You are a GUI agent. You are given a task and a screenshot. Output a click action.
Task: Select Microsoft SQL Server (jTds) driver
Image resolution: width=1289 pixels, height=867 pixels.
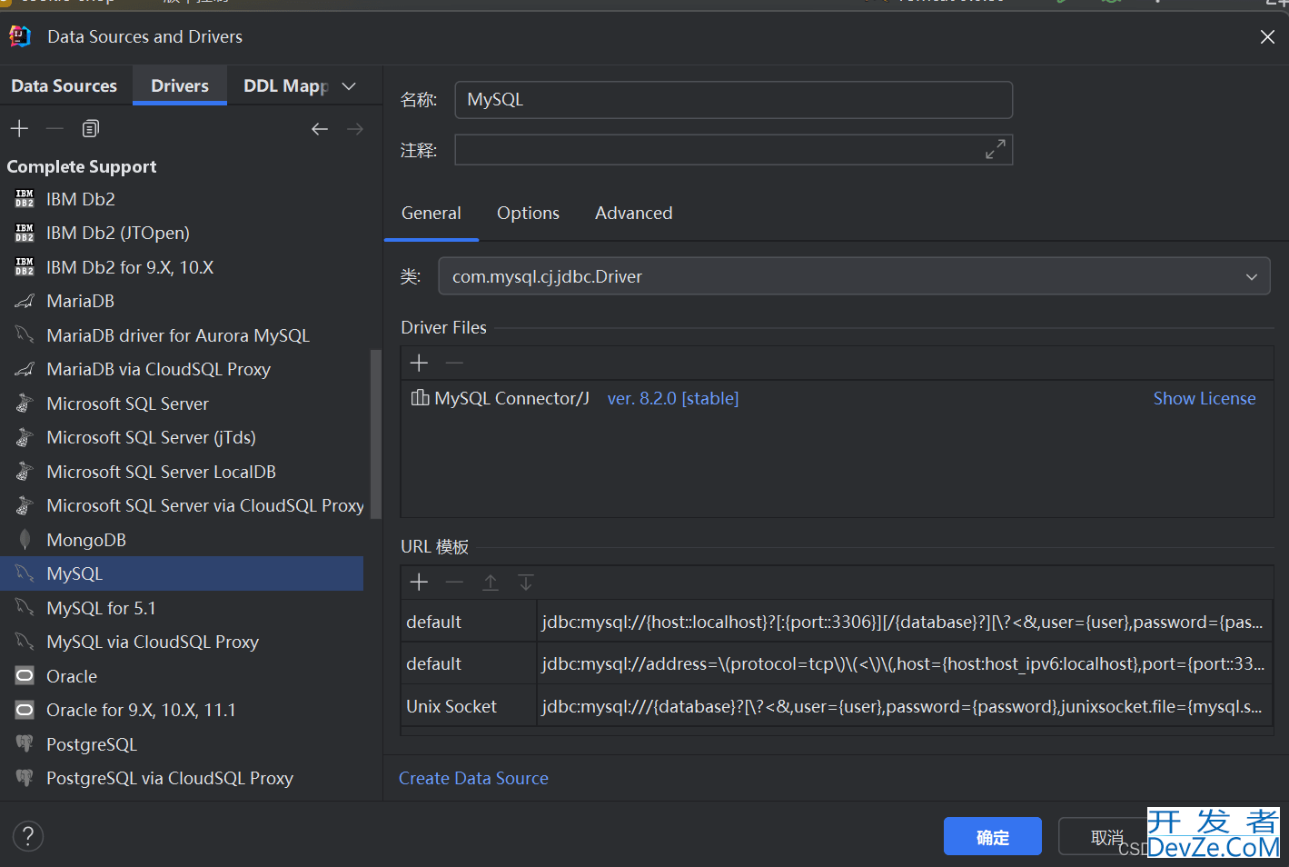(x=182, y=437)
